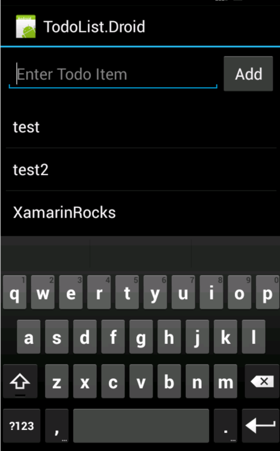Tap the letter m key

point(226,381)
